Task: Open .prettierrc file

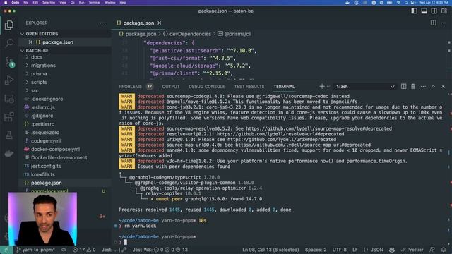Action: pyautogui.click(x=42, y=124)
